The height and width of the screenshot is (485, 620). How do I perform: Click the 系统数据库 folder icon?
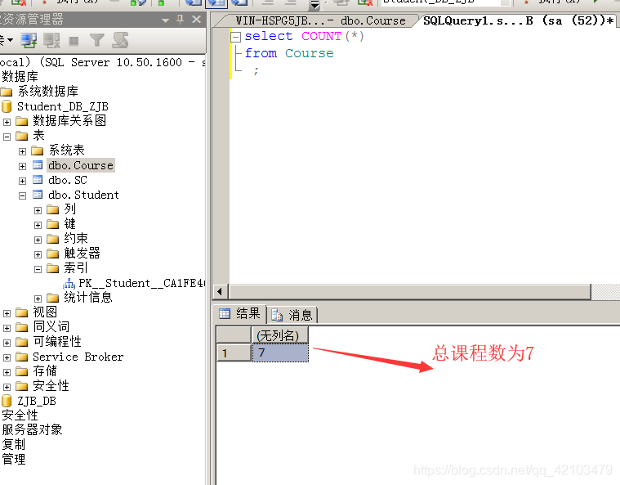pyautogui.click(x=7, y=92)
